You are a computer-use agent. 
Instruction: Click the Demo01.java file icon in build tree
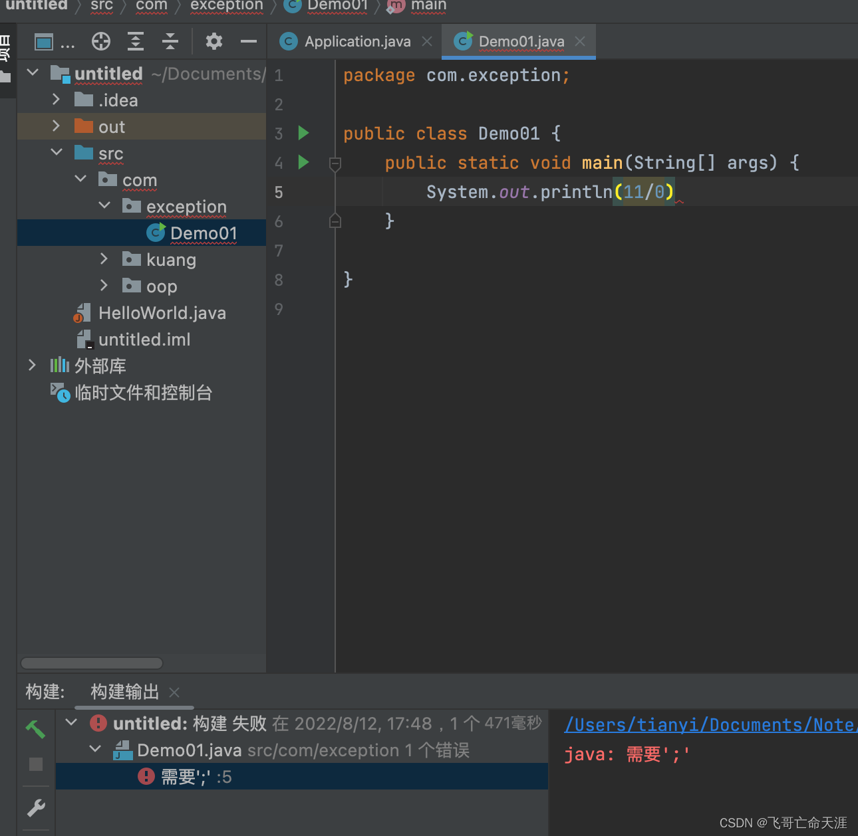coord(122,750)
